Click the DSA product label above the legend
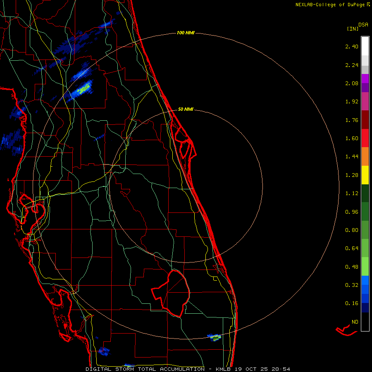372x372 pixels. pyautogui.click(x=363, y=25)
